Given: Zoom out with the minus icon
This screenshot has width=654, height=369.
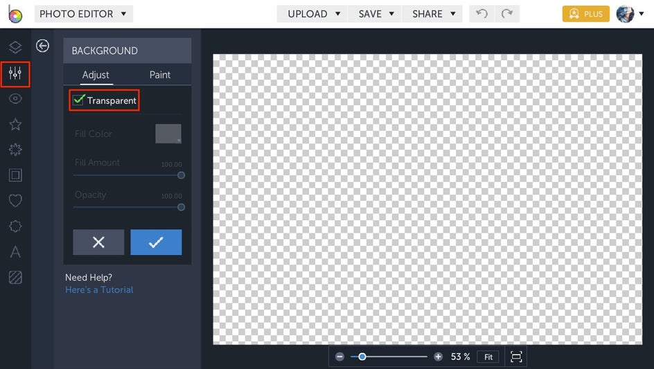Looking at the screenshot, I should point(340,357).
